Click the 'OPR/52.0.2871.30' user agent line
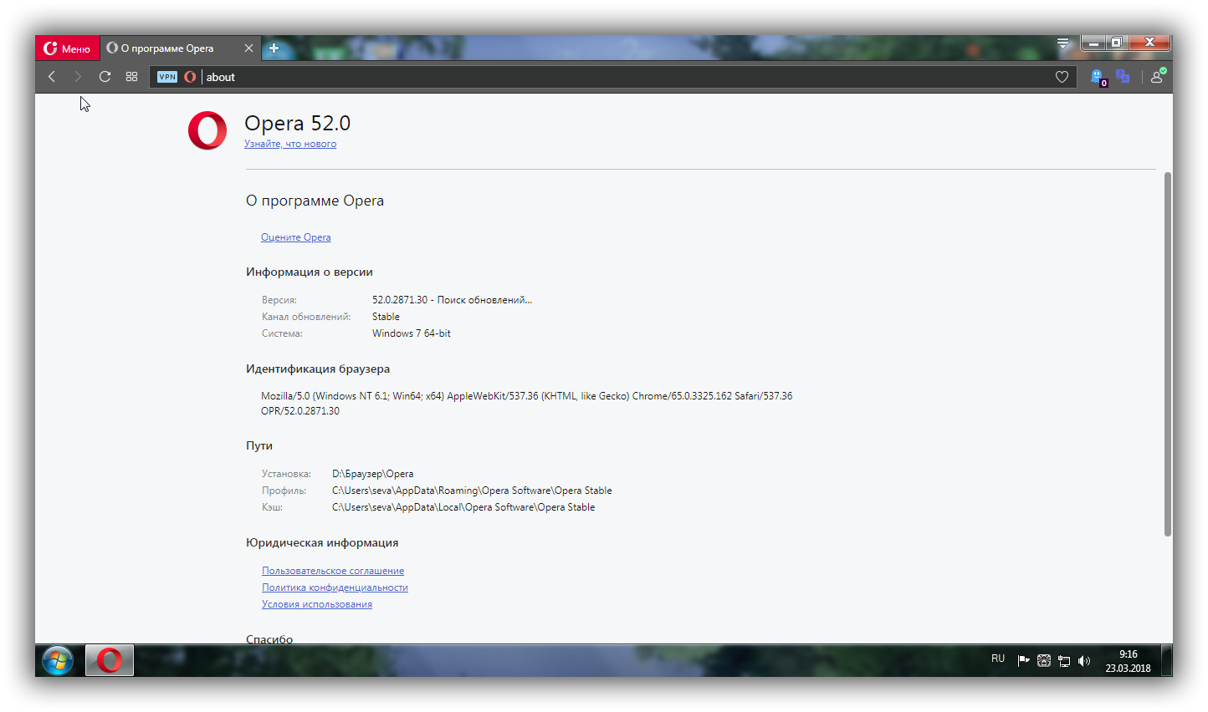The image size is (1208, 712). pos(300,411)
